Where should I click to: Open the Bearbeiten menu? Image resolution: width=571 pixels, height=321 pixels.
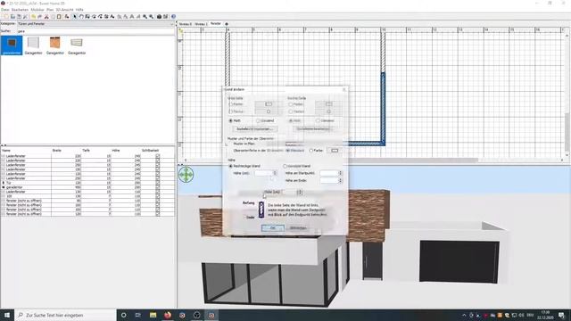[x=20, y=10]
